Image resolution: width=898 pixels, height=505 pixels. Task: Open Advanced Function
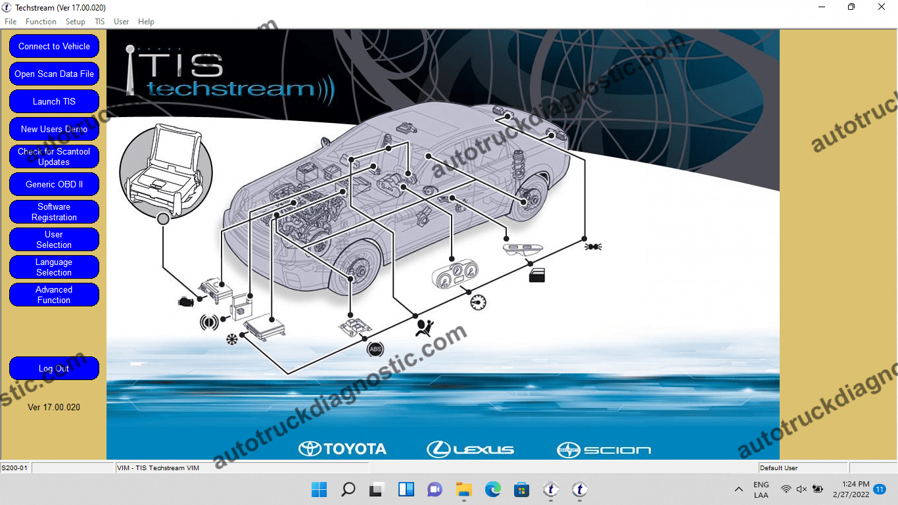(54, 295)
